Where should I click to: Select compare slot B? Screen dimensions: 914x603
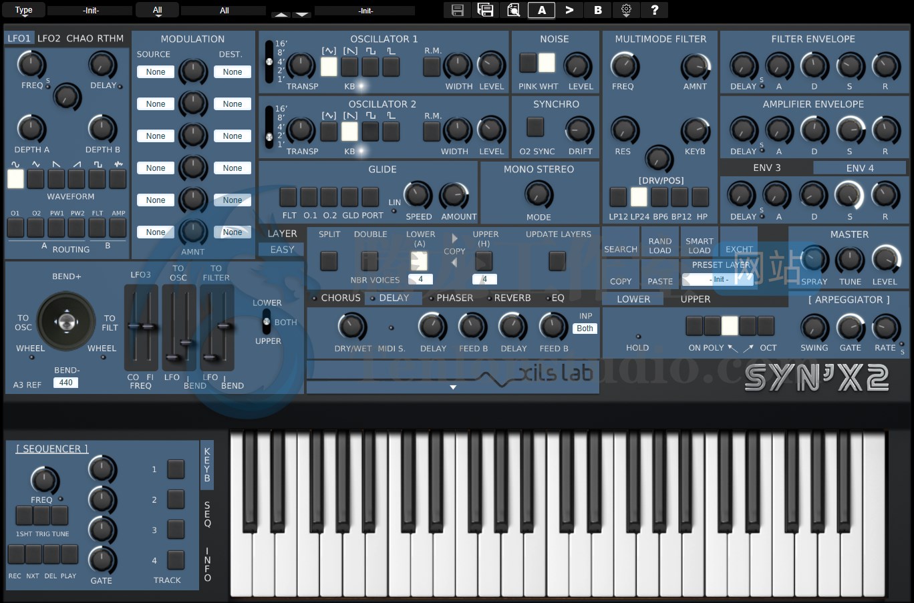pyautogui.click(x=598, y=10)
